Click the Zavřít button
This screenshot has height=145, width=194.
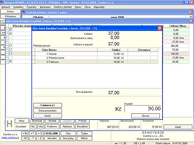point(178,127)
